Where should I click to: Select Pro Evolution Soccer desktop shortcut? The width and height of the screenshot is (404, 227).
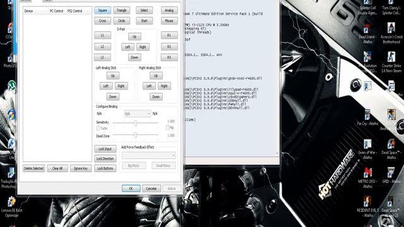(x=367, y=62)
